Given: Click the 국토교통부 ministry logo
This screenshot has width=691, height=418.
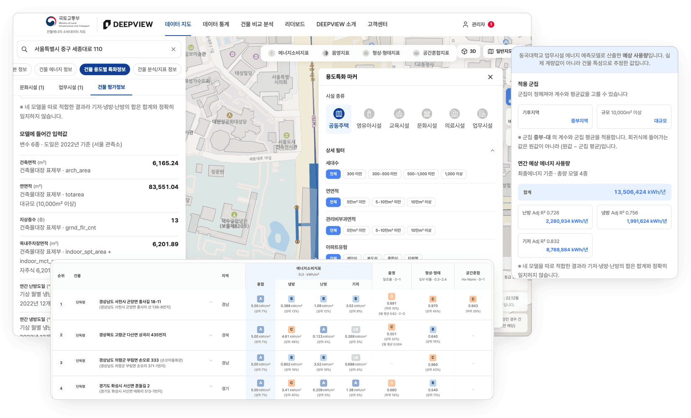Looking at the screenshot, I should tap(67, 24).
